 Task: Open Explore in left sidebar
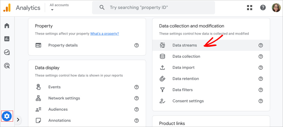point(7,52)
